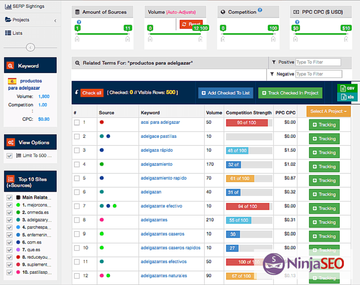
Task: Open keyword adelgaza rápido
Action: click(157, 150)
